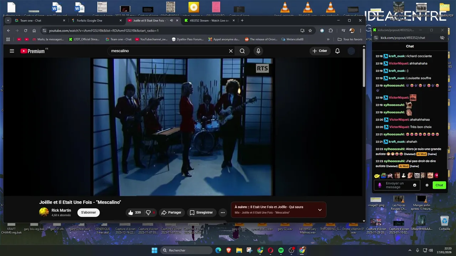Start voice search with microphone icon

point(258,51)
